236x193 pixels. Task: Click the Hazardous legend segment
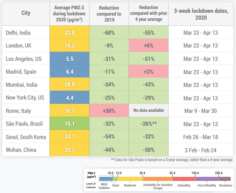point(224,179)
